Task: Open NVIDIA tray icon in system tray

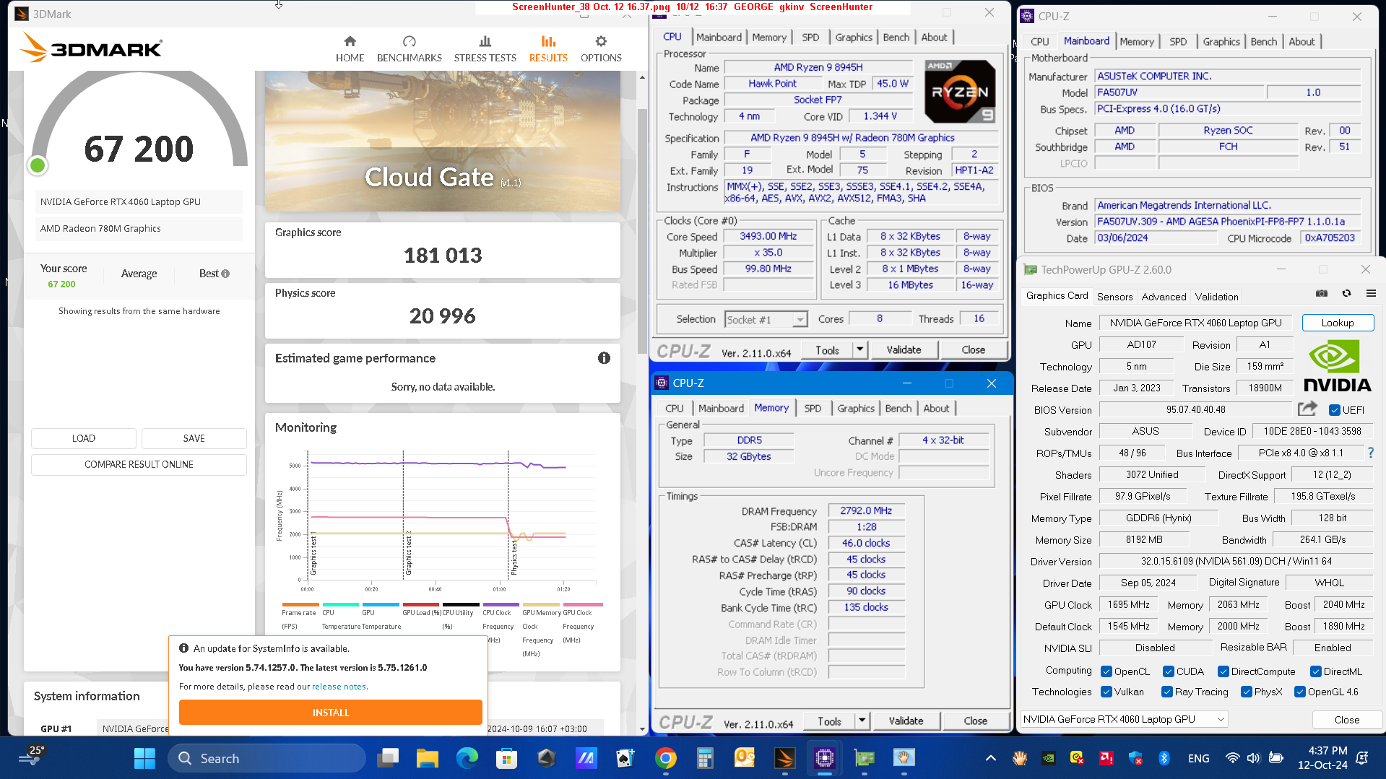Action: [1048, 758]
